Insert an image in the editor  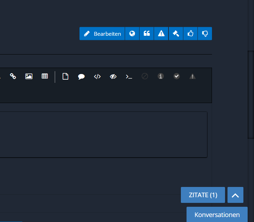pos(29,76)
